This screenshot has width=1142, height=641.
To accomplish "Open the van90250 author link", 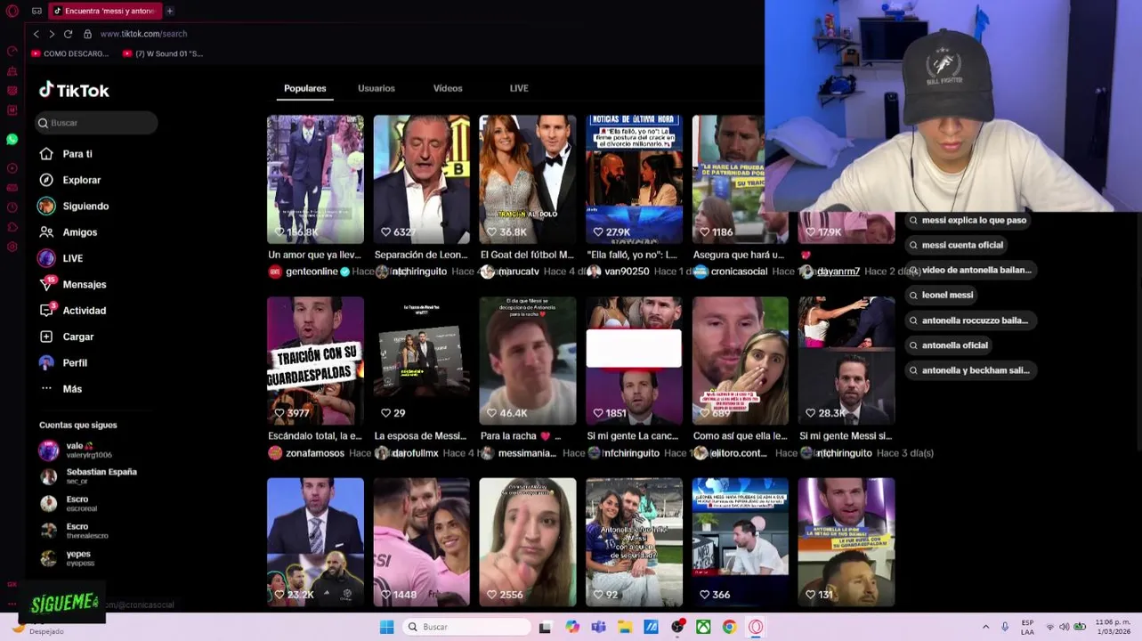I will pyautogui.click(x=627, y=272).
